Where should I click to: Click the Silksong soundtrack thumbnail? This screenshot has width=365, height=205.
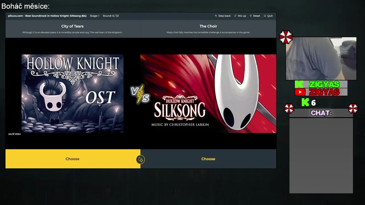pos(208,94)
